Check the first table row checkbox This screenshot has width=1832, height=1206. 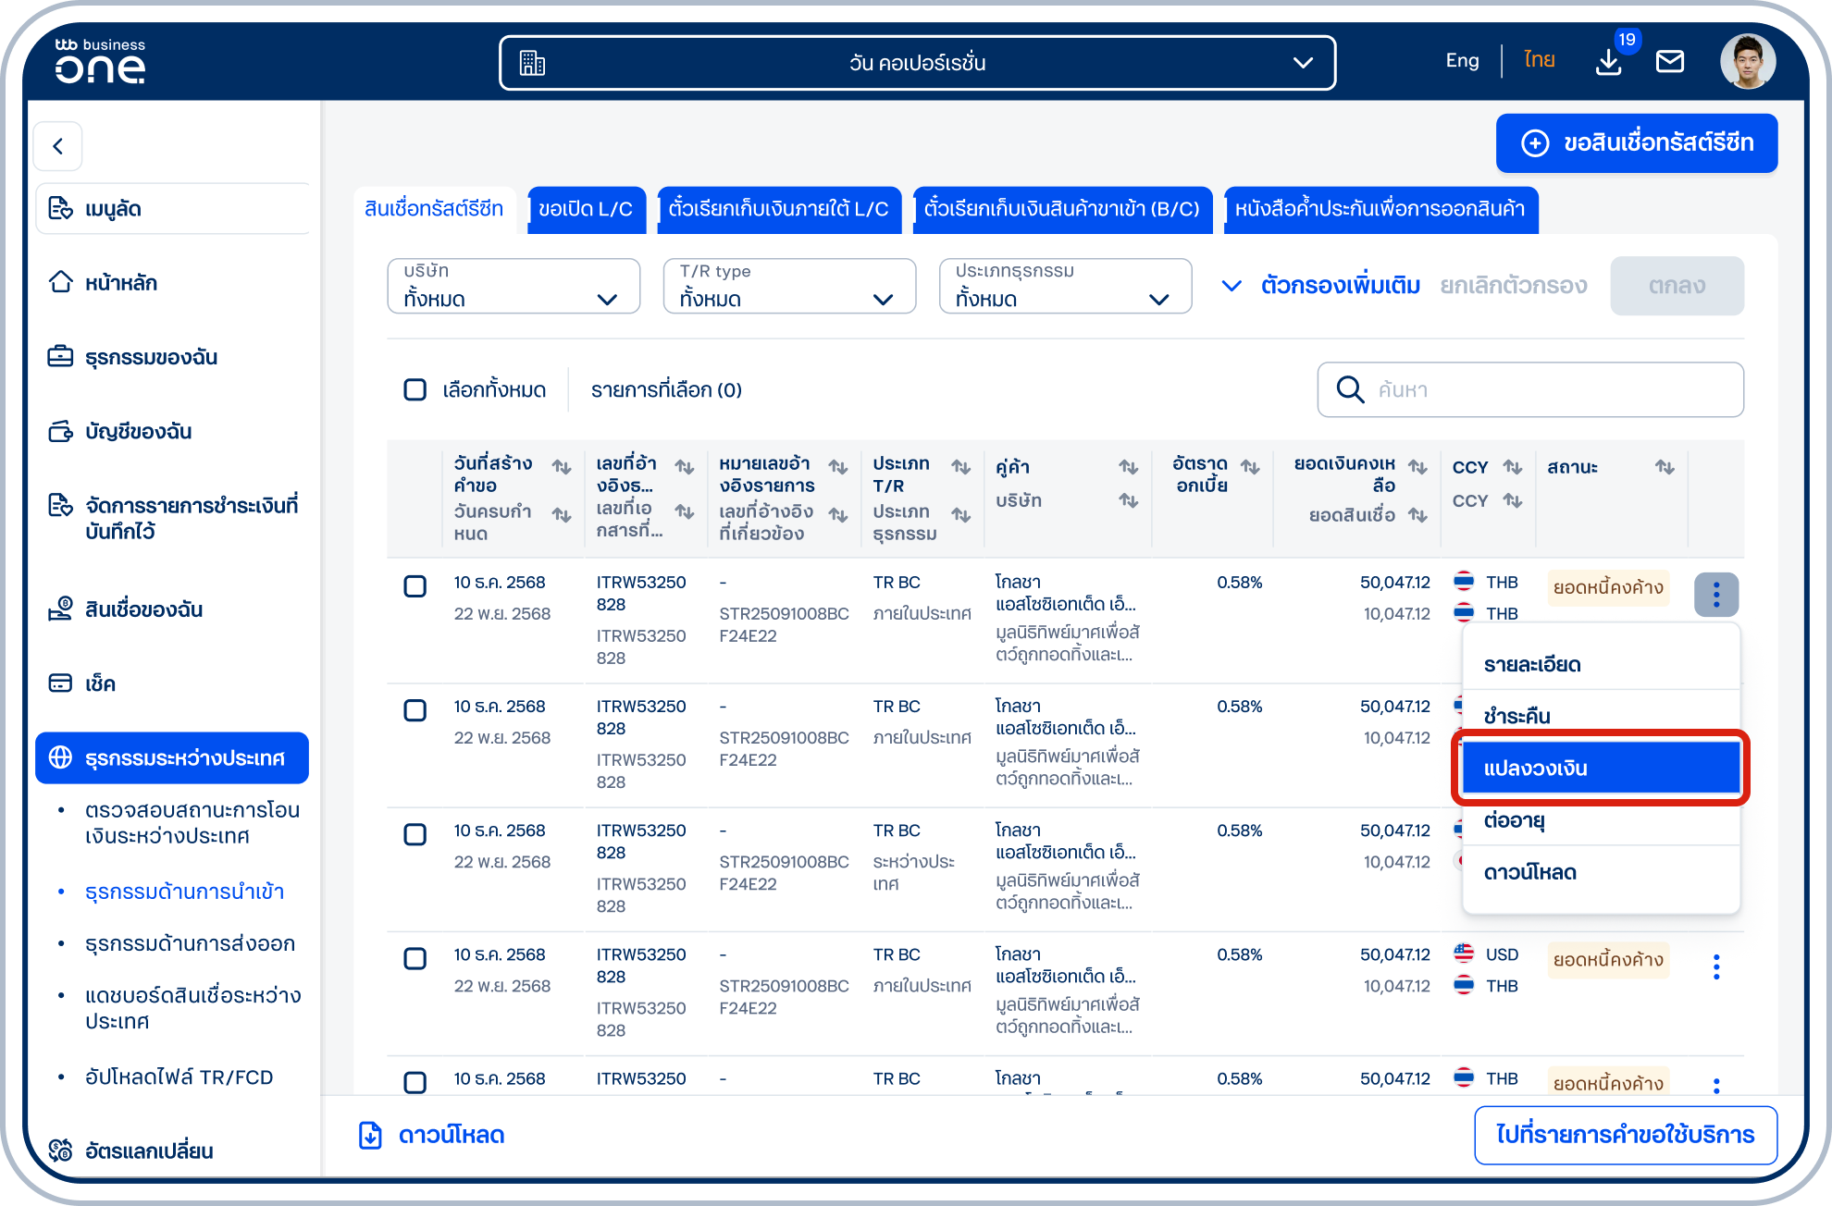coord(415,586)
